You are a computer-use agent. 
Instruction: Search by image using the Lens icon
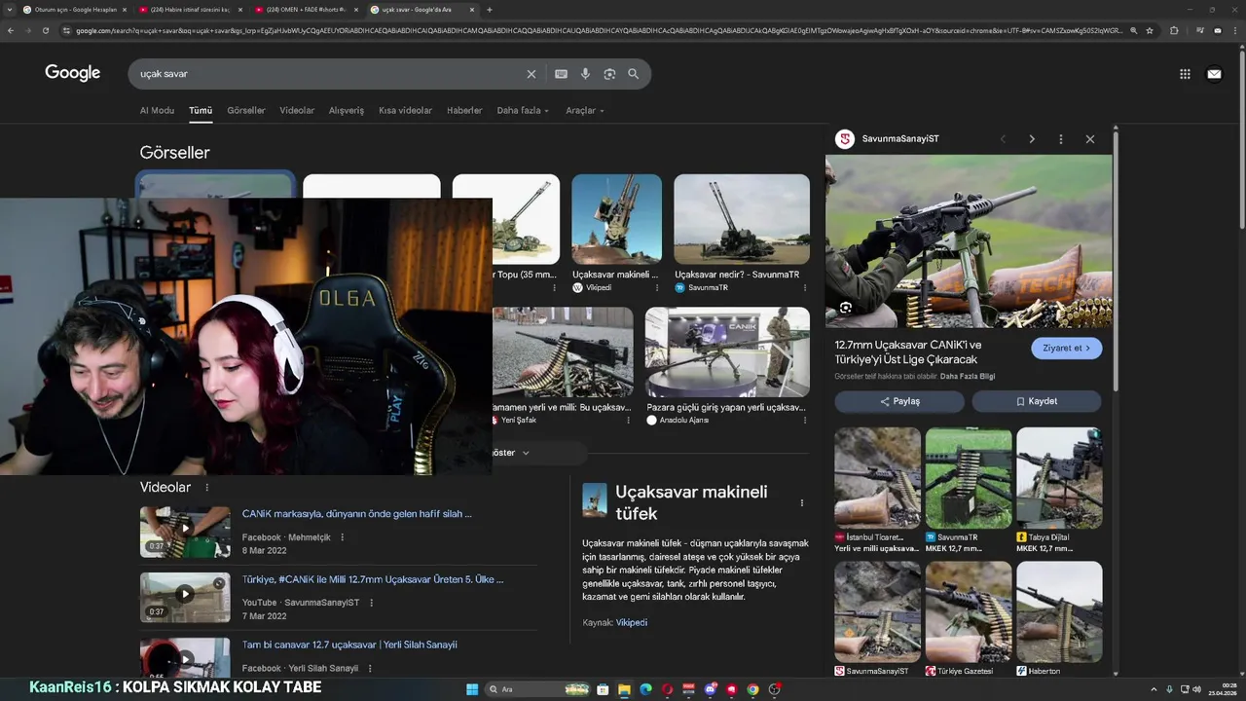[609, 74]
